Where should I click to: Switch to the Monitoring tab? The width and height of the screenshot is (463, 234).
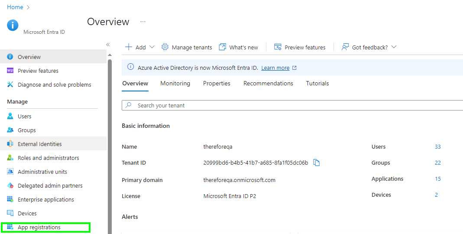[x=175, y=83]
